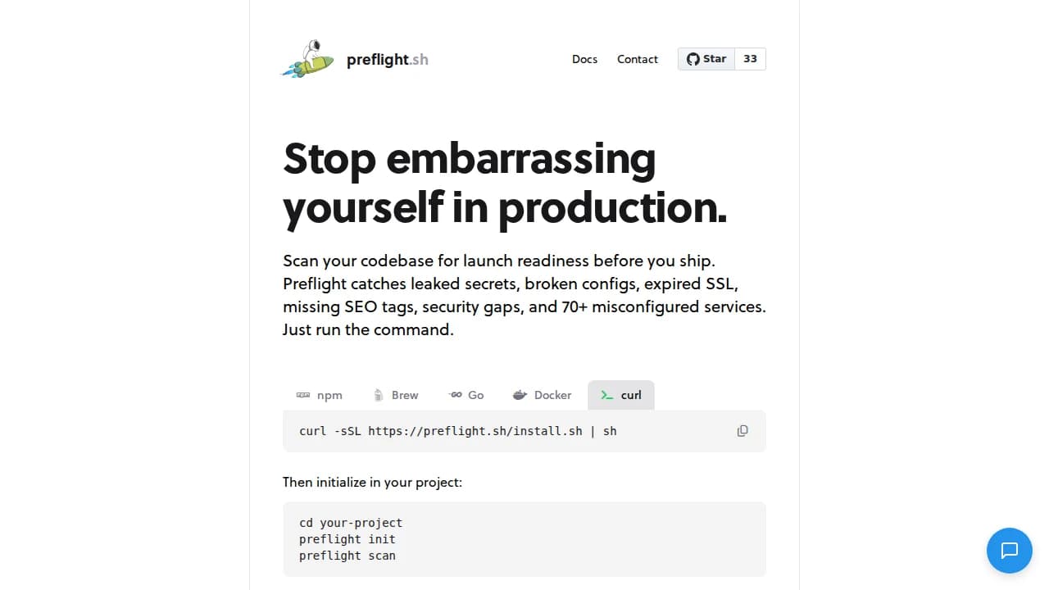
Task: Click the preflight init code block
Action: click(347, 539)
